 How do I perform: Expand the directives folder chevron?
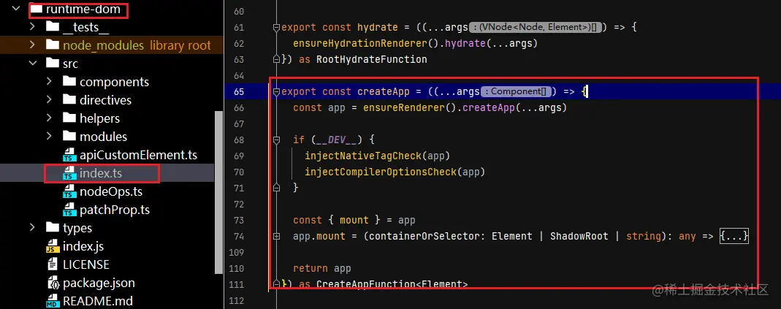[49, 99]
